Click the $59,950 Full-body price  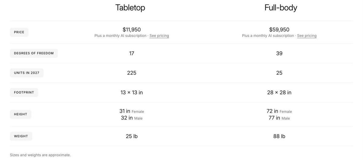pos(279,30)
